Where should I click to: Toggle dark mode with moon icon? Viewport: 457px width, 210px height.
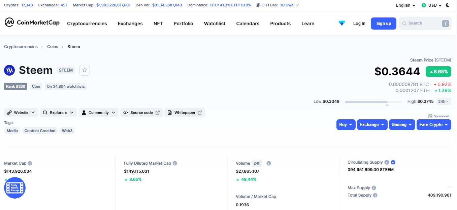(x=448, y=5)
